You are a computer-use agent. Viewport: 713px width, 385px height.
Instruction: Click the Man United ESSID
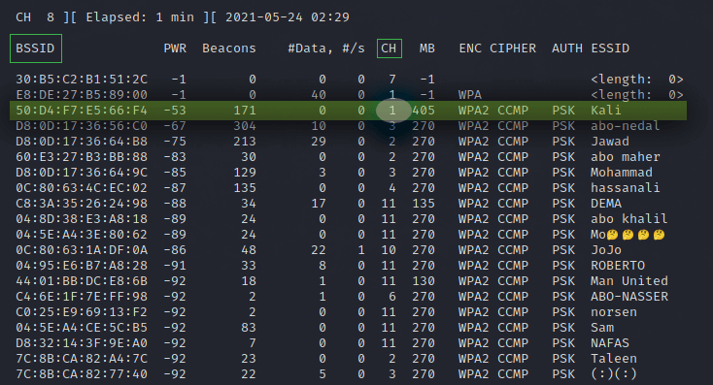[x=629, y=281]
